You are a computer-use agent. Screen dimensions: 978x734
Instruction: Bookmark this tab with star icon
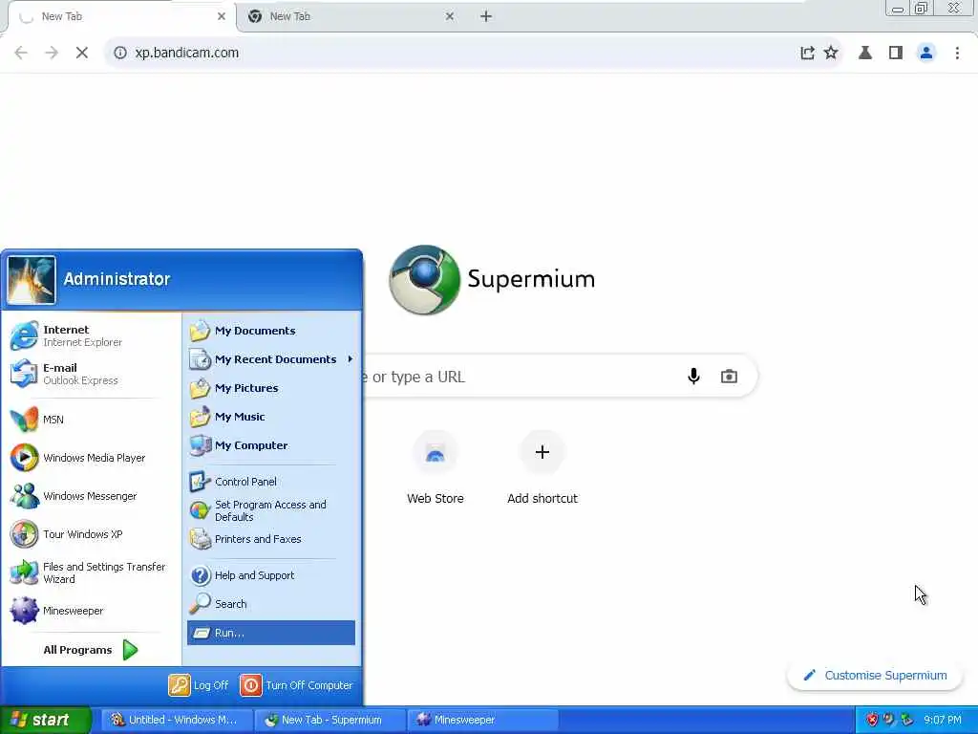click(831, 53)
